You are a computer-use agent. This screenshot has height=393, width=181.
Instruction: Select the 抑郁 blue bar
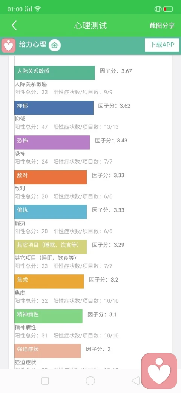tap(54, 108)
